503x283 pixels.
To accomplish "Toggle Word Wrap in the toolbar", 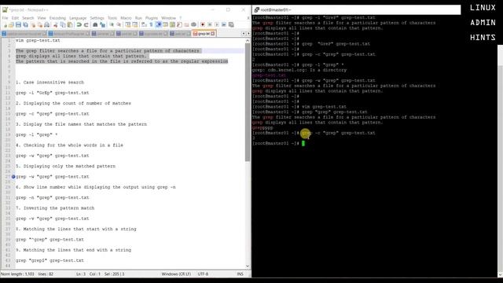I will tap(144, 24).
